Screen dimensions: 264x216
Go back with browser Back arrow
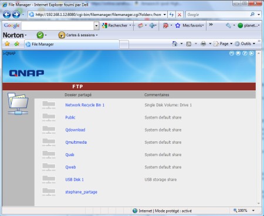coord(6,15)
